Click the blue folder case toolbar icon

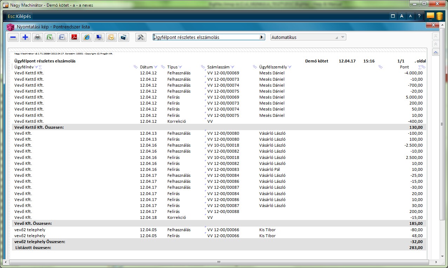click(123, 37)
